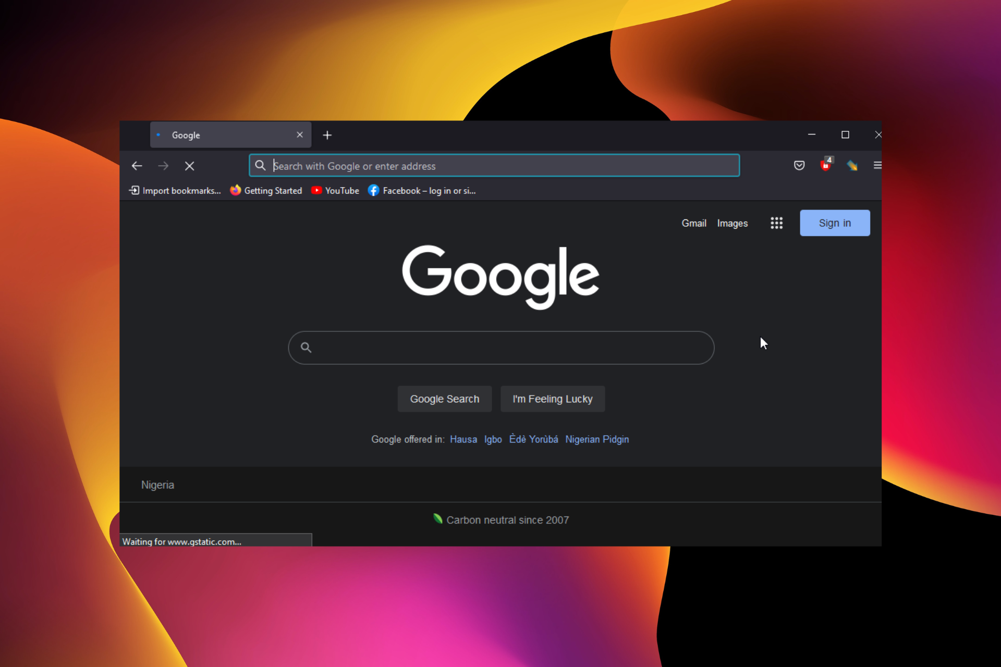This screenshot has height=667, width=1001.
Task: Focus the address bar field
Action: click(494, 166)
